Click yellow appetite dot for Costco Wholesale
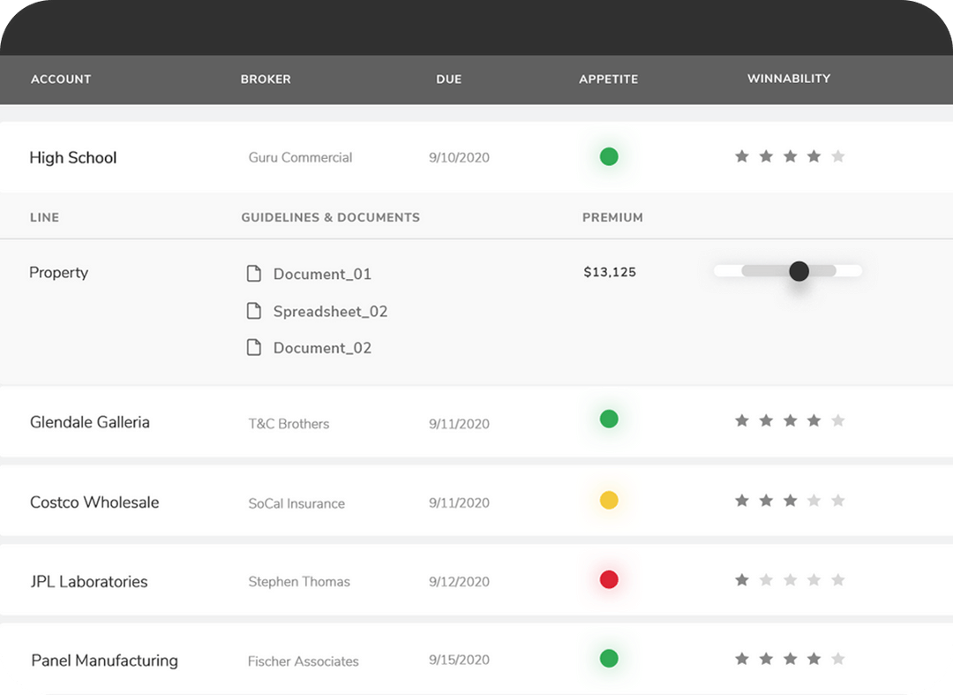953x695 pixels. coord(609,501)
